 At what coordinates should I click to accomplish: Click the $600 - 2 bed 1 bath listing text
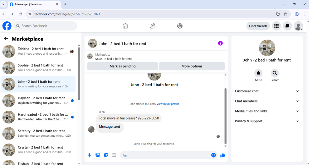[x=113, y=59]
